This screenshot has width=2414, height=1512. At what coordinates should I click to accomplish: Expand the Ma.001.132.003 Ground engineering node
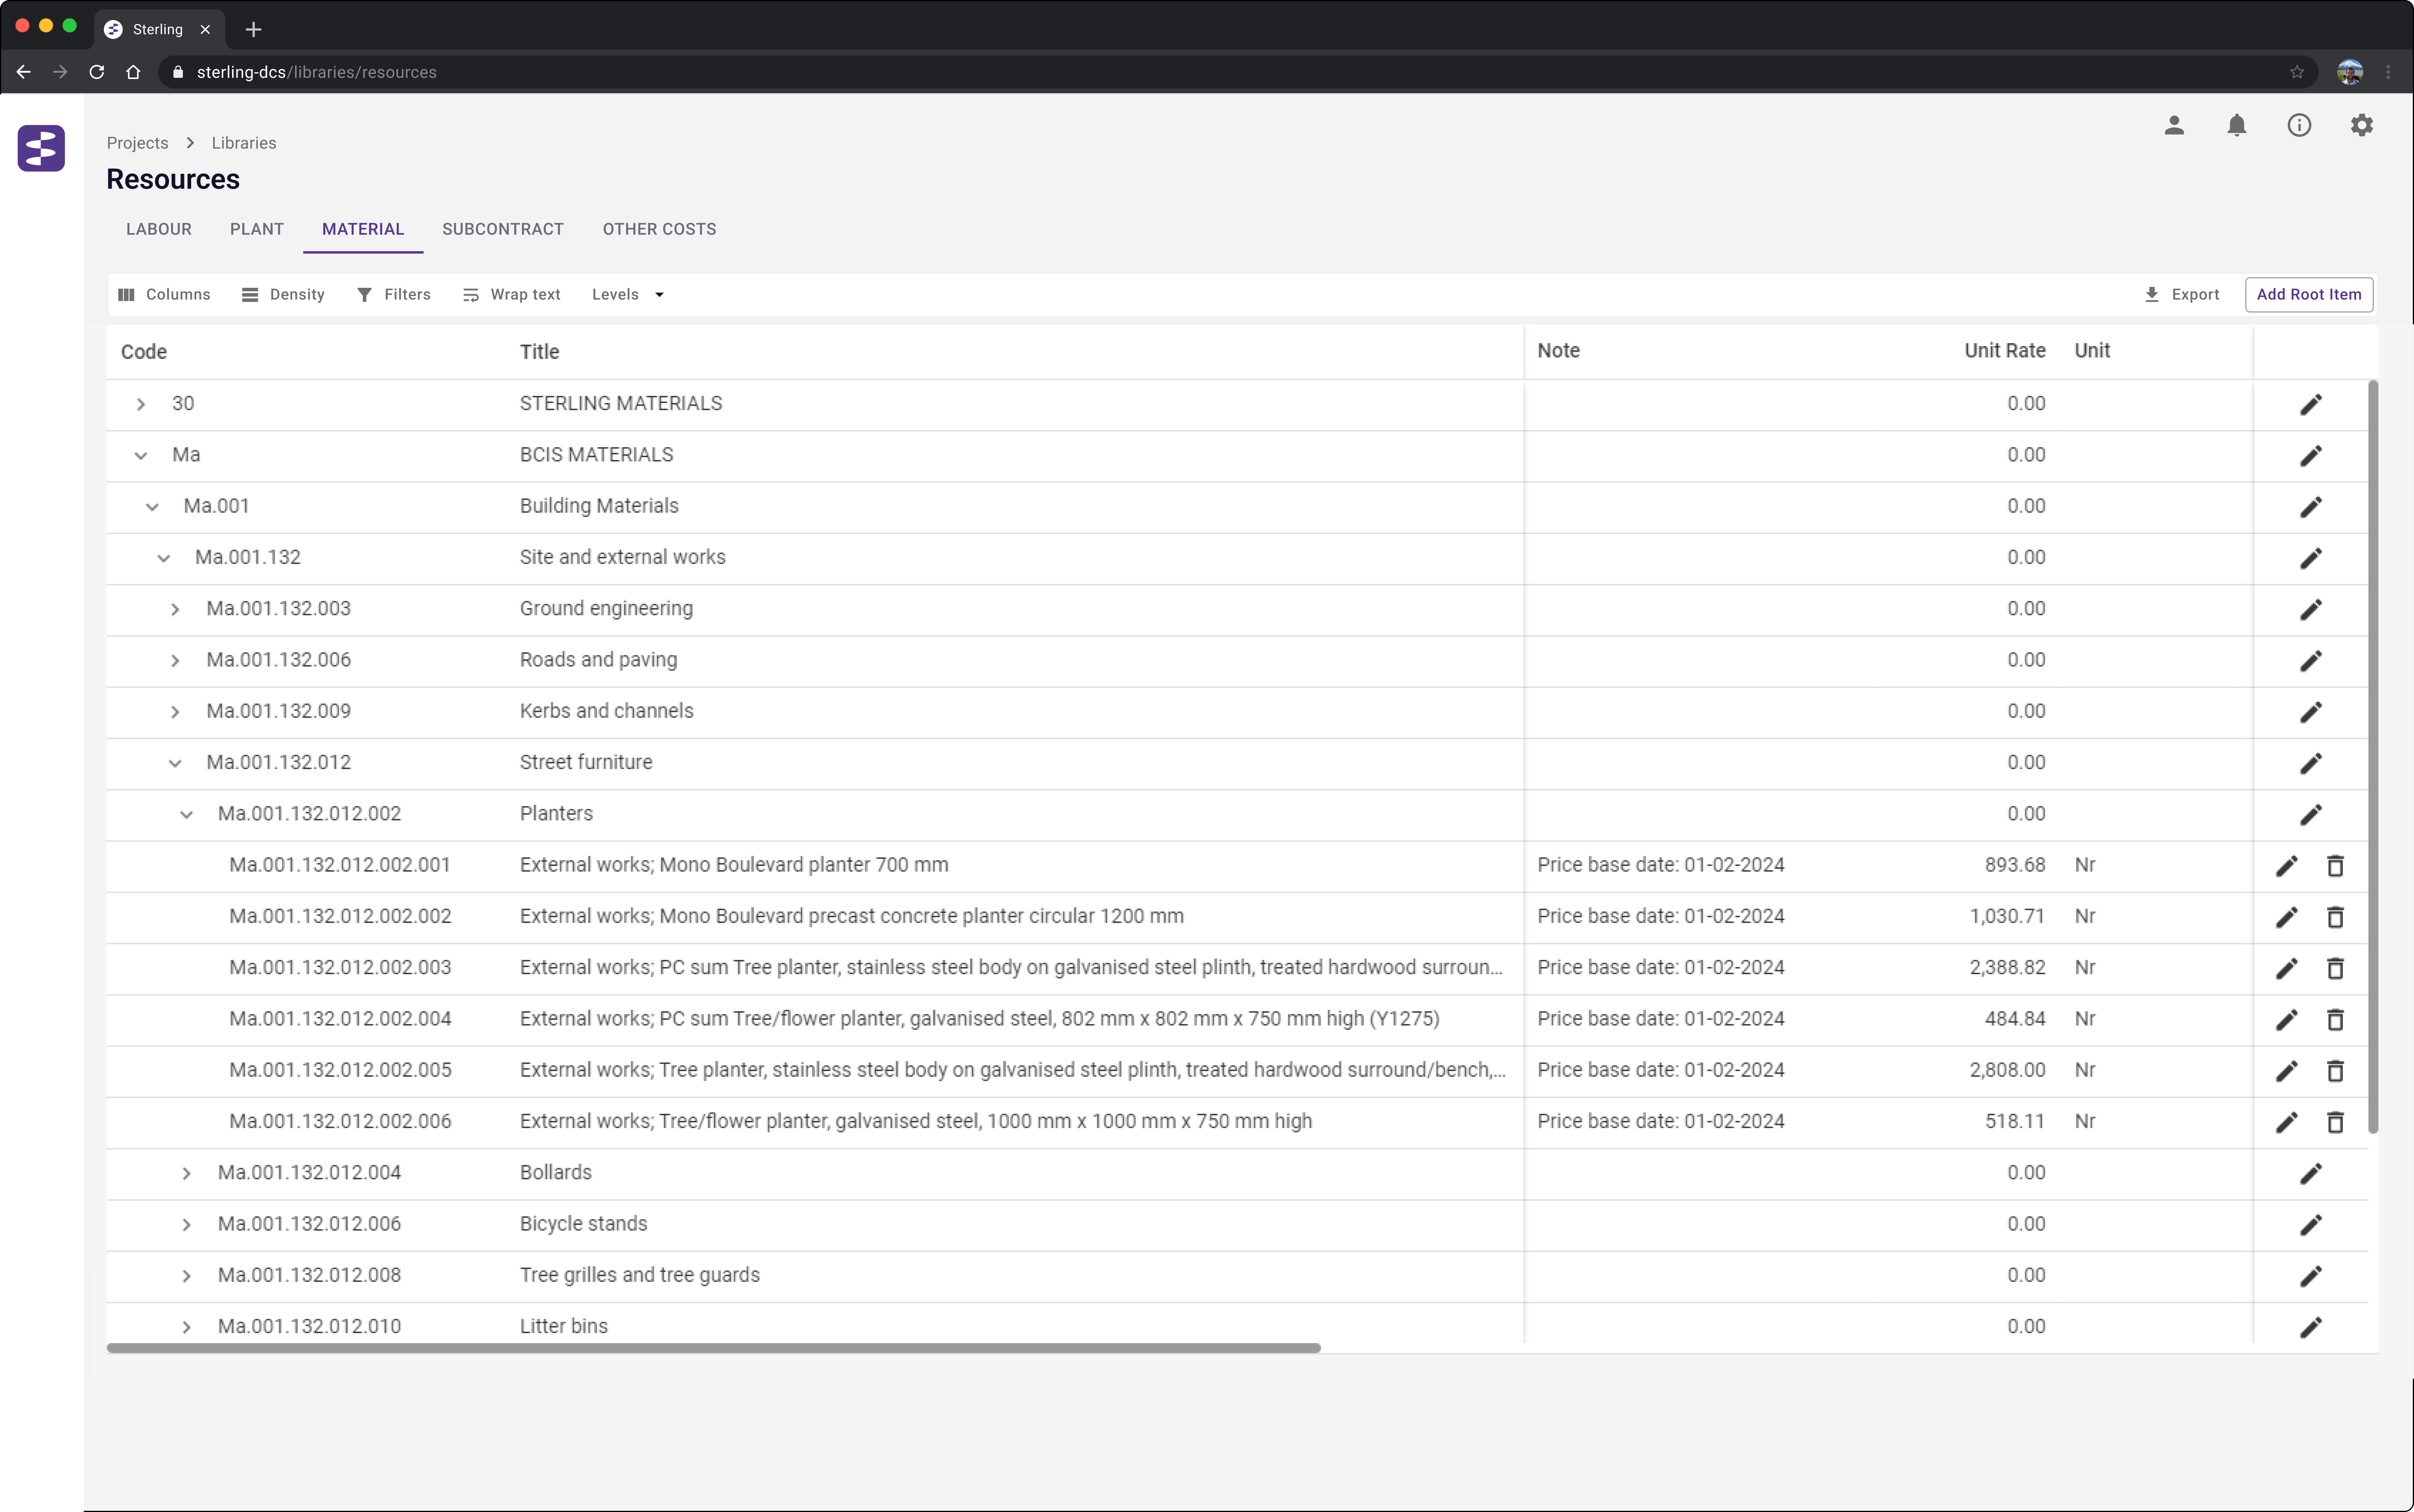pos(175,609)
